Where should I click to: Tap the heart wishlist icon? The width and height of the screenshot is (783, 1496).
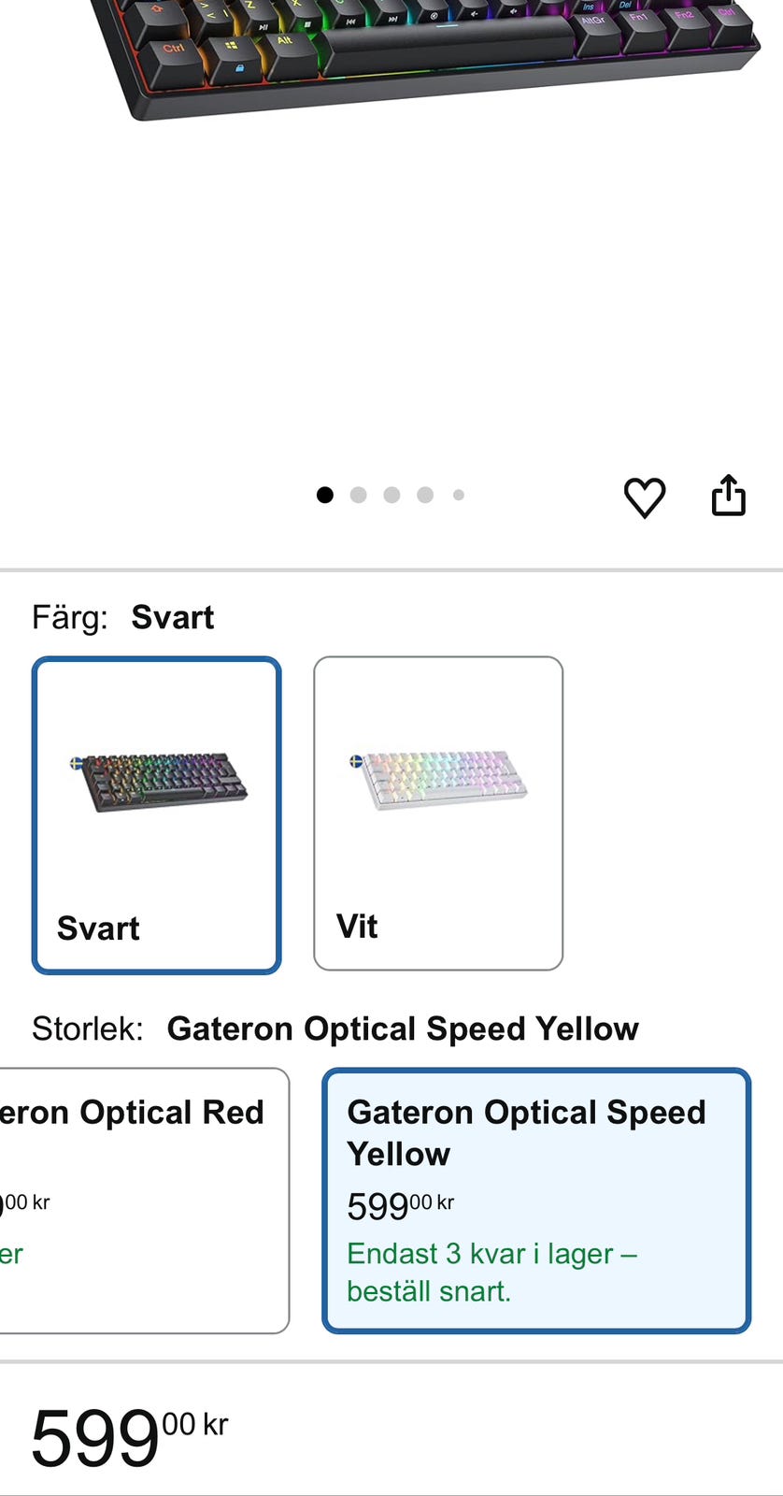coord(644,496)
